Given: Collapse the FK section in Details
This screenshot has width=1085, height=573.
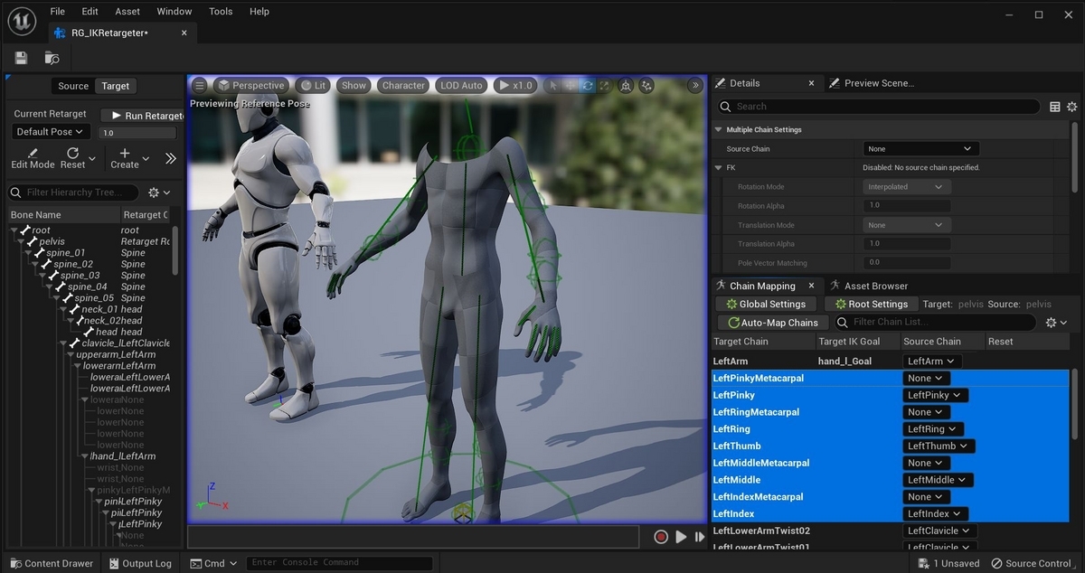Looking at the screenshot, I should pos(720,168).
